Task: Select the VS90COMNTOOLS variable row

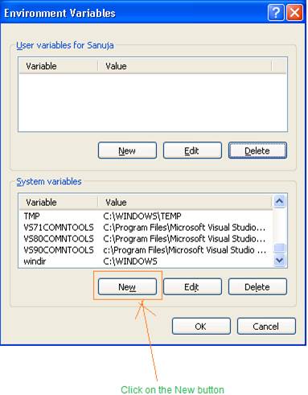Action: pos(146,250)
